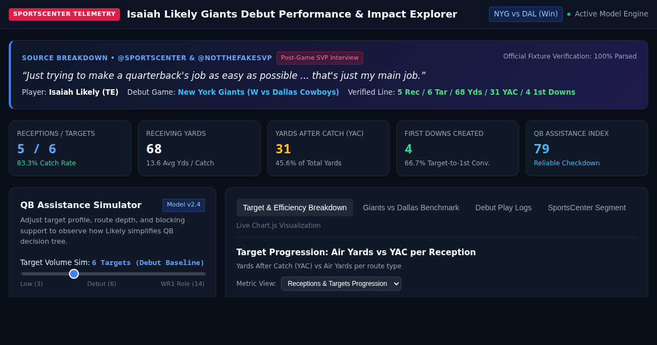Image resolution: width=657 pixels, height=345 pixels.
Task: Click the green Active Model Engine status dot
Action: pos(569,14)
